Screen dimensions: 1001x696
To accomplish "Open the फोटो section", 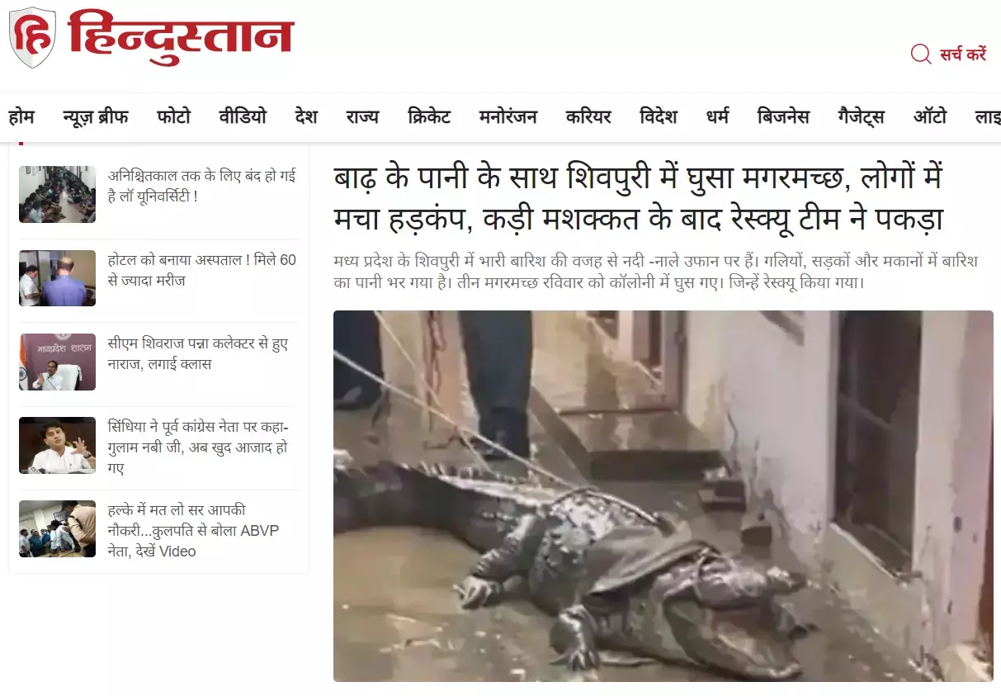I will (x=174, y=117).
